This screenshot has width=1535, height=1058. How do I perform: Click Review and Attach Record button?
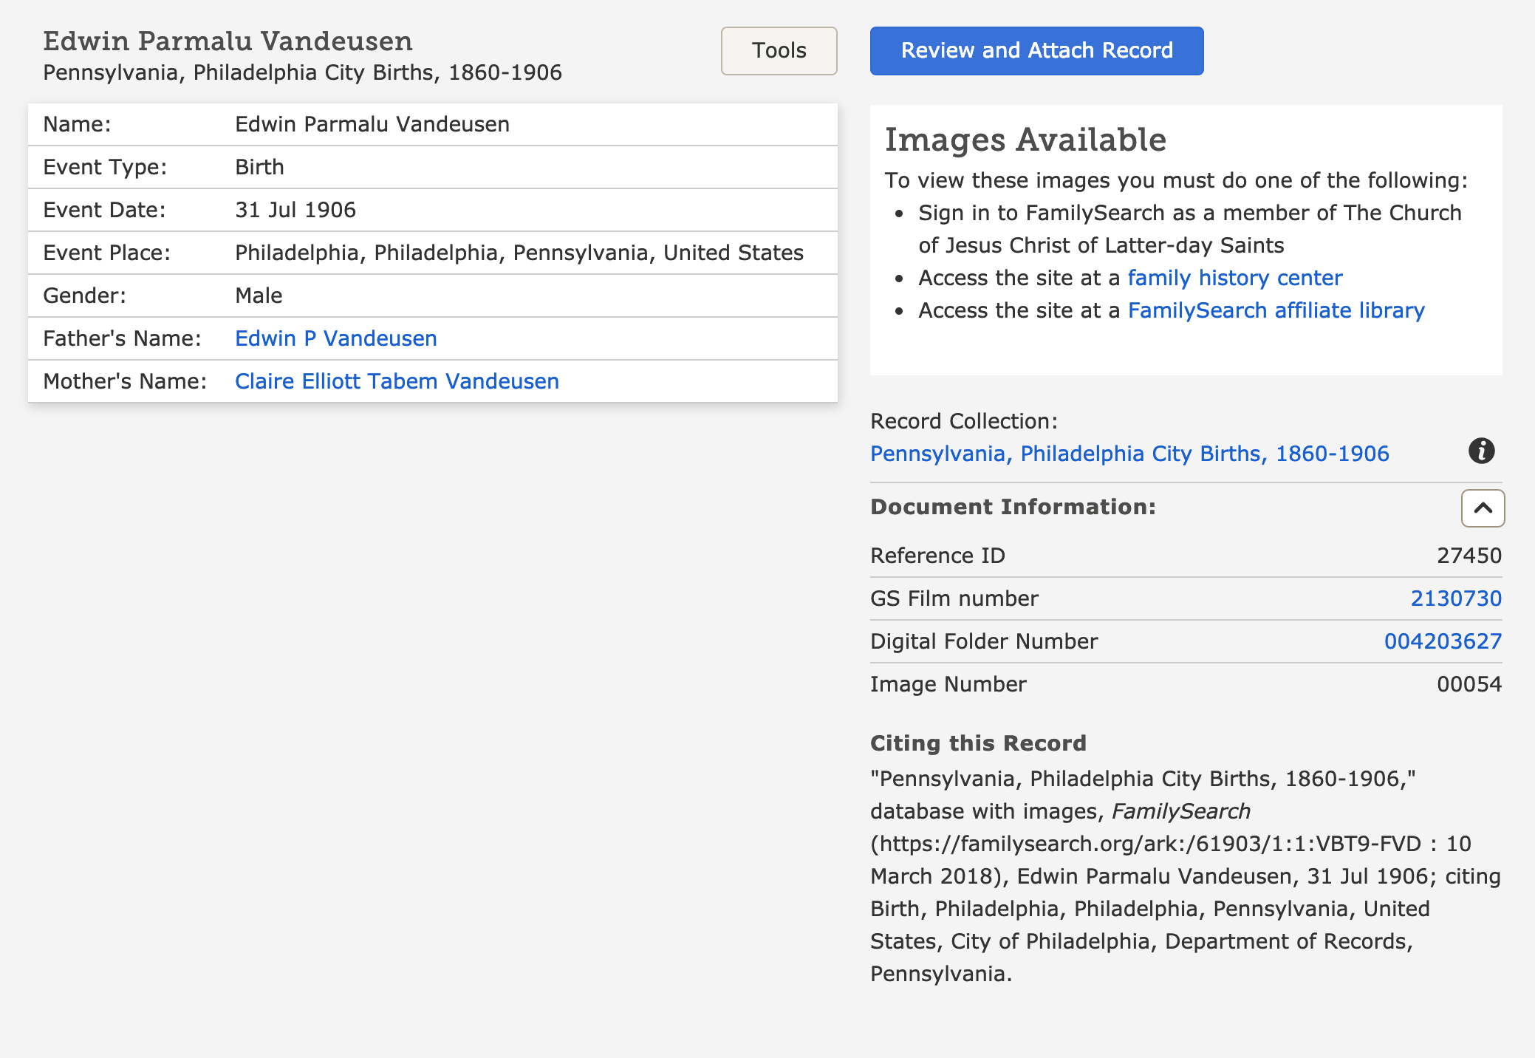click(1036, 50)
